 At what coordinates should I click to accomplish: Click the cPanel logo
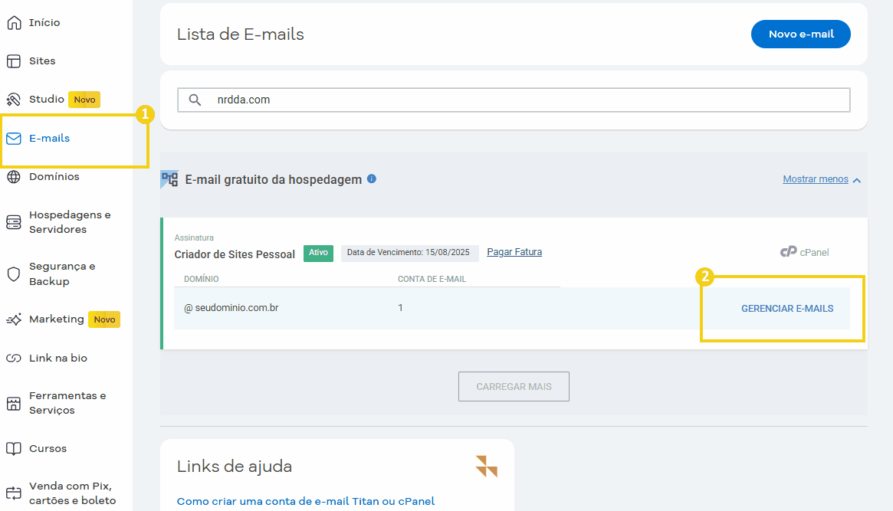(804, 252)
